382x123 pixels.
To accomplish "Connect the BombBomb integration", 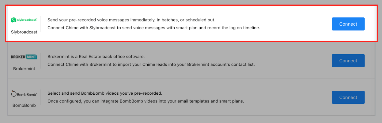I will pyautogui.click(x=348, y=97).
